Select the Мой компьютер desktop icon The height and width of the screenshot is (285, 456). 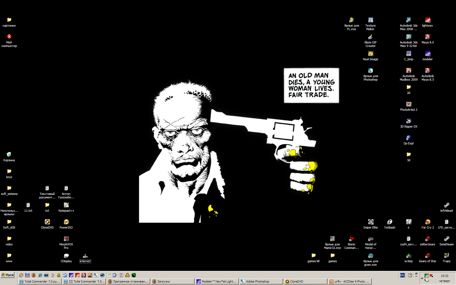coord(9,41)
